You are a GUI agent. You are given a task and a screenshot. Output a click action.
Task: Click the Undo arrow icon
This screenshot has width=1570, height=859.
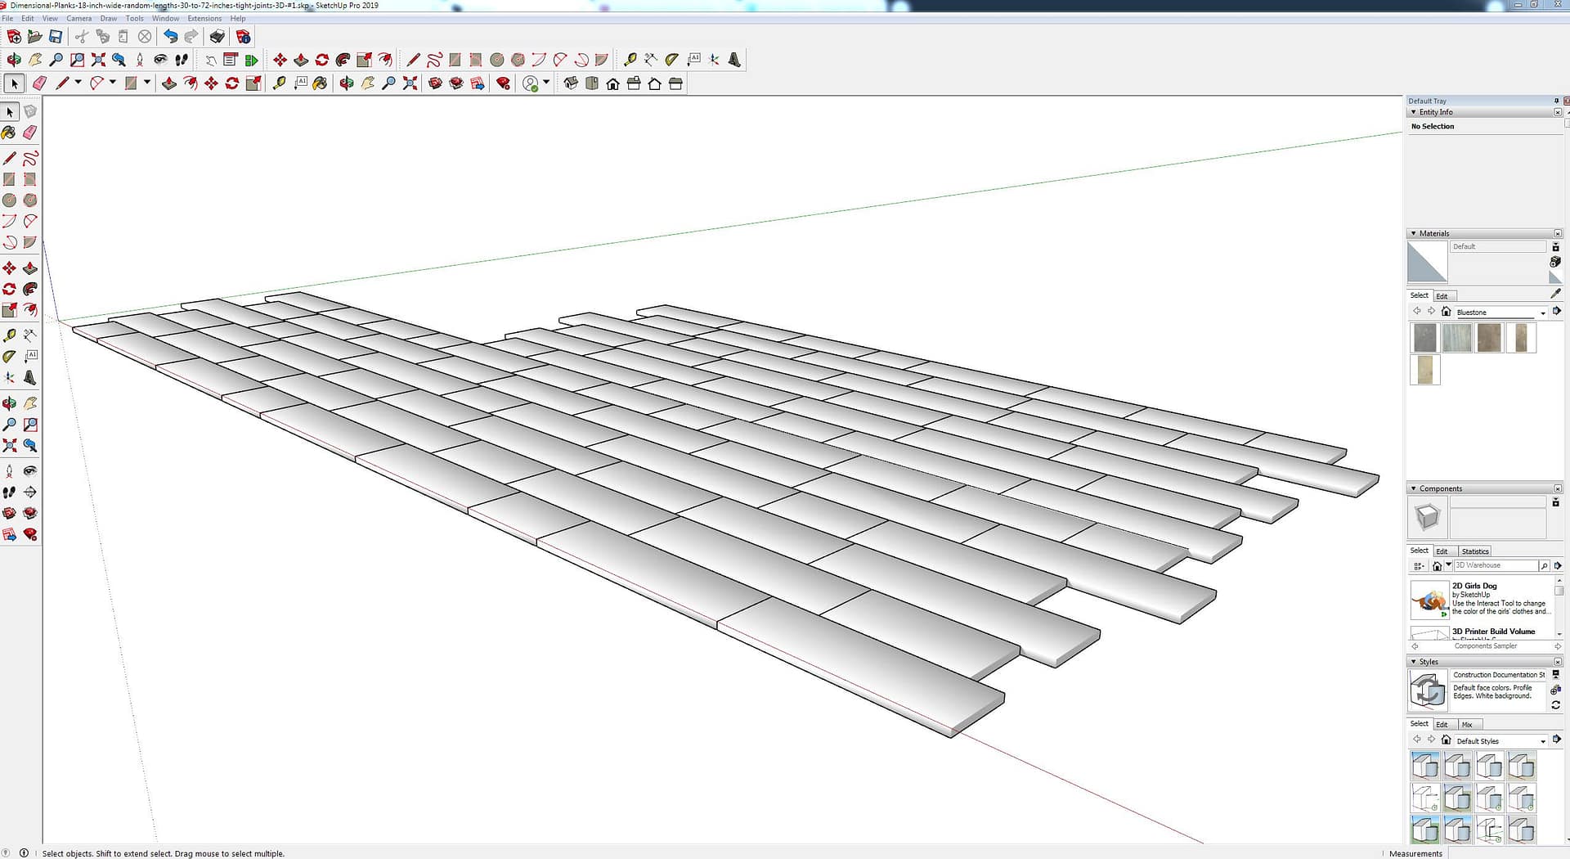[170, 36]
